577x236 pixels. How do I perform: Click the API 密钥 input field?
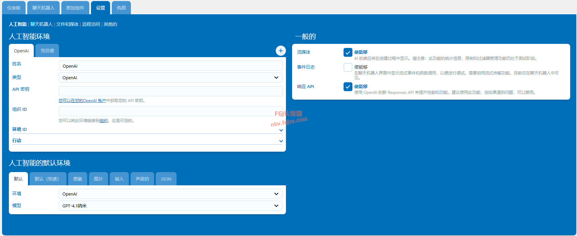coord(170,91)
